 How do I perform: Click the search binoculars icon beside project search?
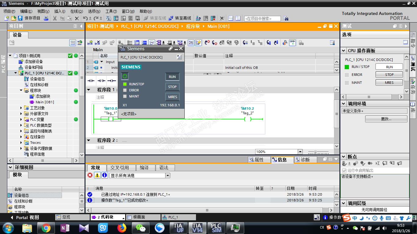point(286,18)
